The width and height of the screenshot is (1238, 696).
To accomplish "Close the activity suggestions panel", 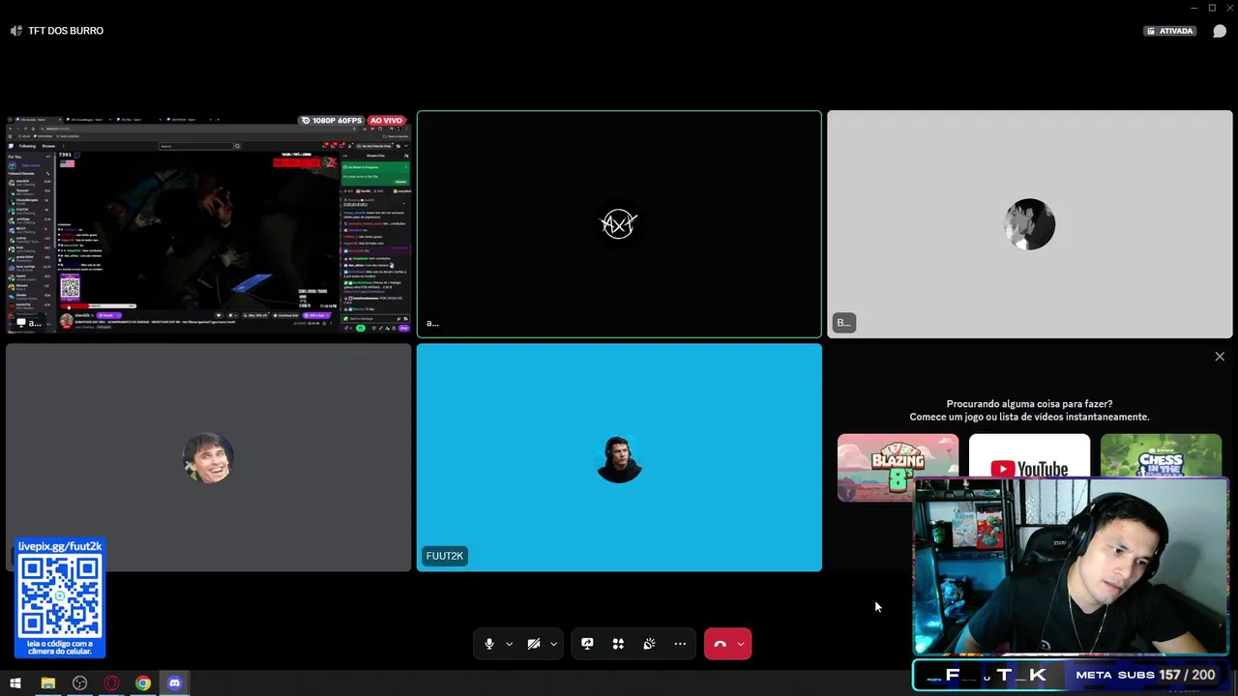I will tap(1220, 357).
